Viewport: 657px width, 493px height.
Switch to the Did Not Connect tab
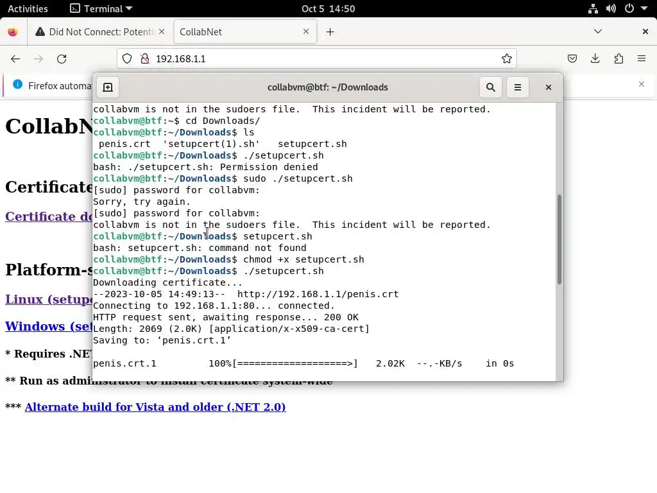(99, 32)
